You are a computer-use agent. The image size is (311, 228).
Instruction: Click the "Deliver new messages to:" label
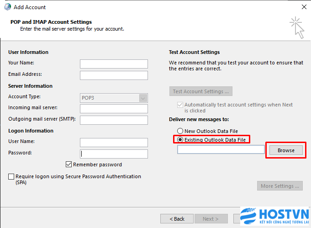[x=199, y=119]
